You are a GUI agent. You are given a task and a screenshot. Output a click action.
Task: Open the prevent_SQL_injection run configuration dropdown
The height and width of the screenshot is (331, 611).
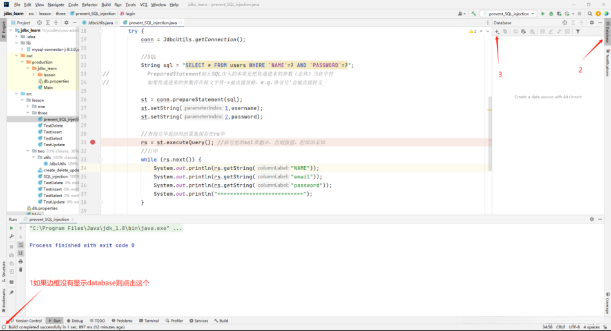509,14
